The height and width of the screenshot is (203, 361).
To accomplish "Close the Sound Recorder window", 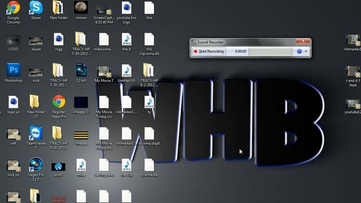I will pos(303,41).
